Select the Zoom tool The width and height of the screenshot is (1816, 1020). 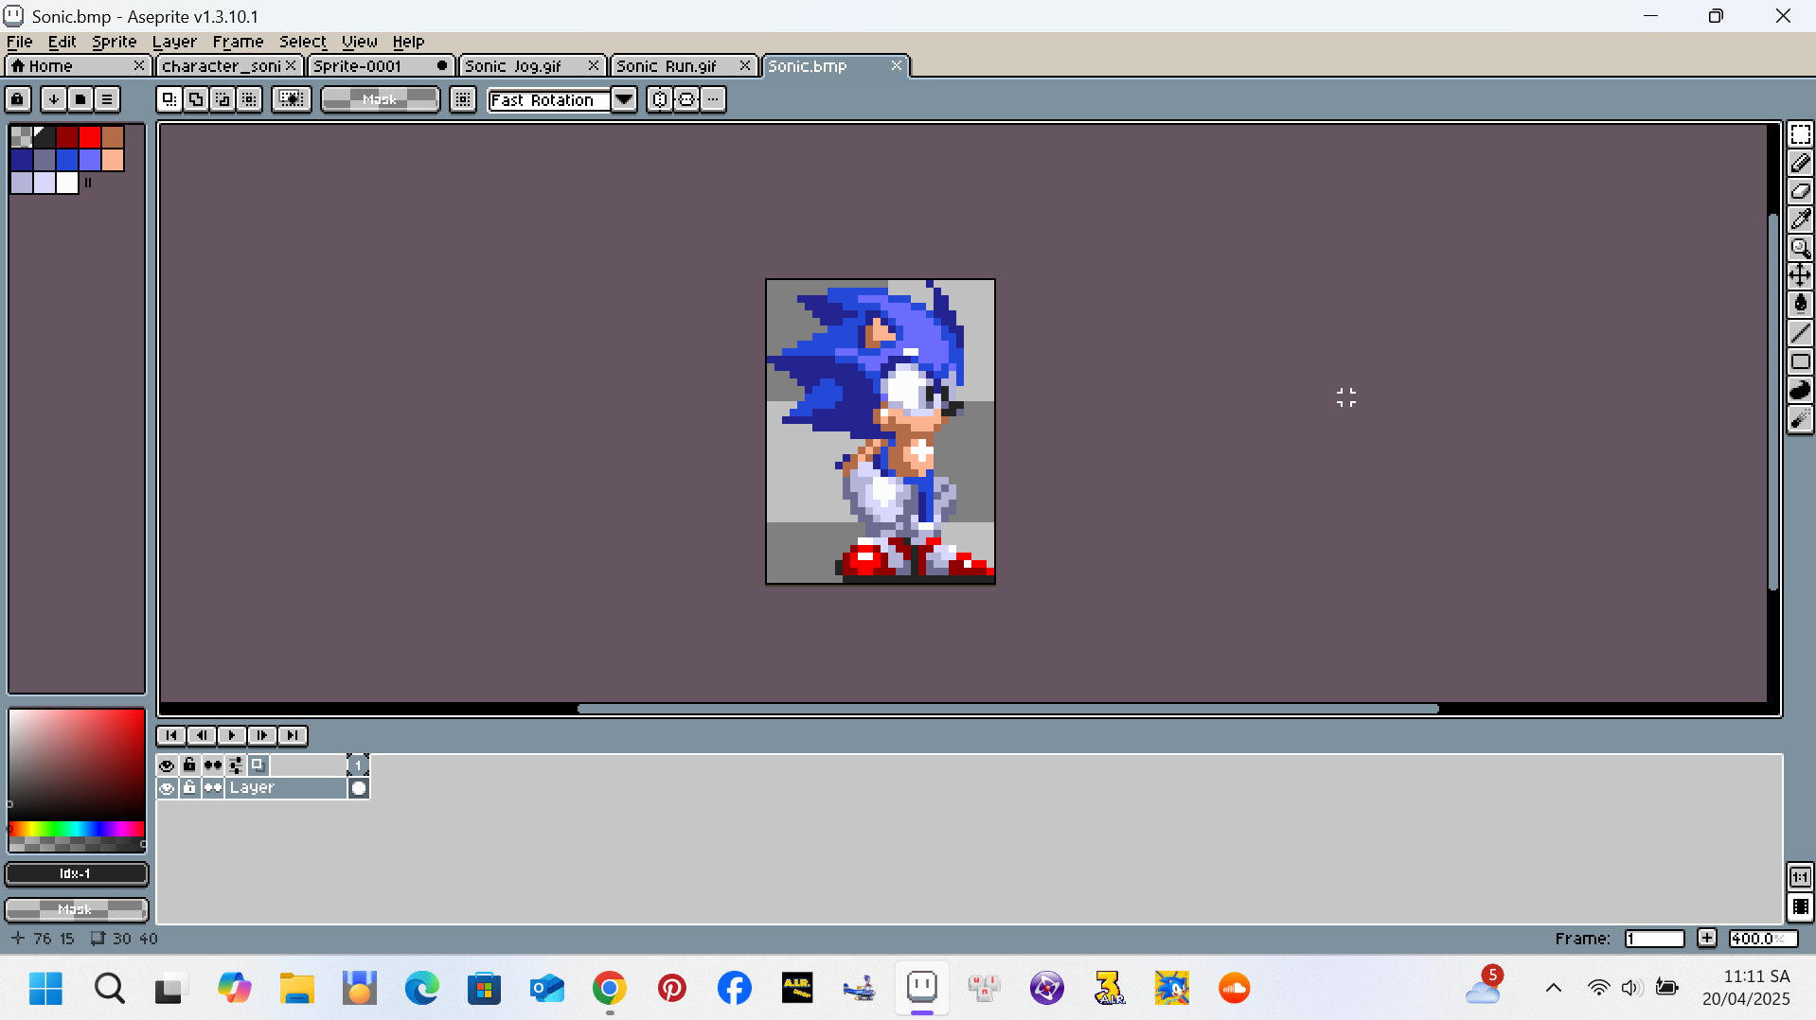click(x=1800, y=248)
